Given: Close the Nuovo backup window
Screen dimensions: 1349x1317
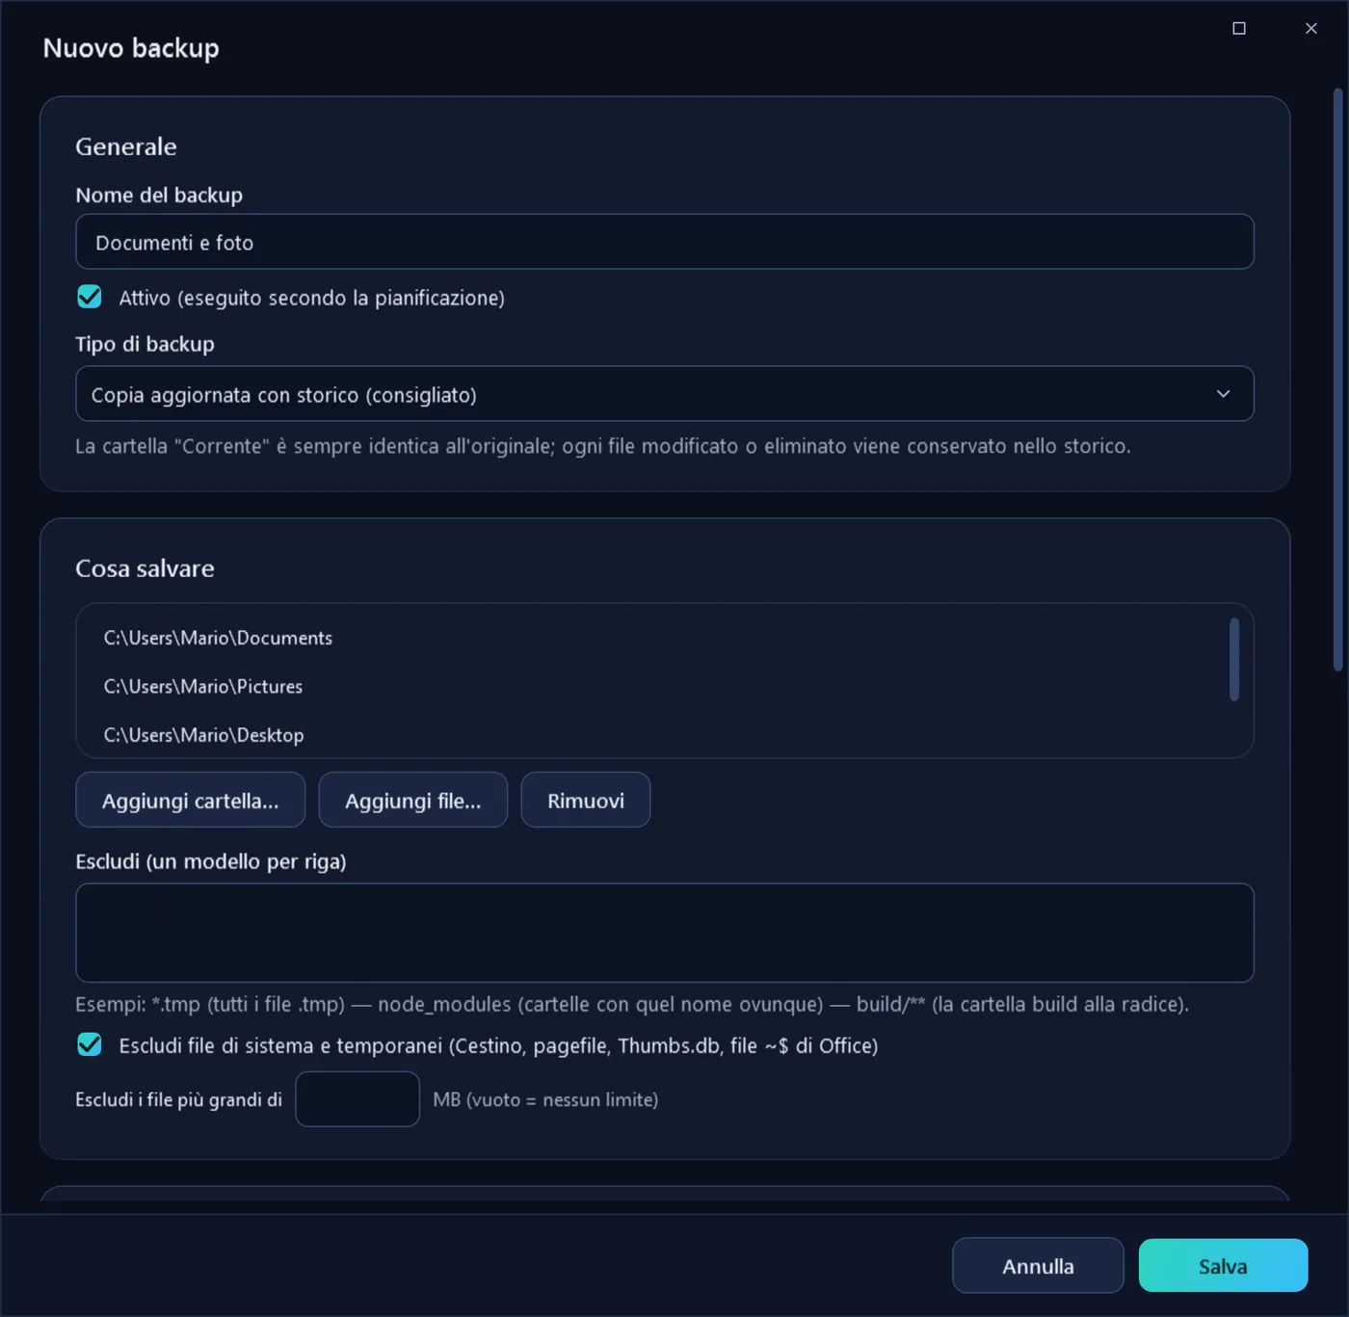Looking at the screenshot, I should pyautogui.click(x=1310, y=28).
